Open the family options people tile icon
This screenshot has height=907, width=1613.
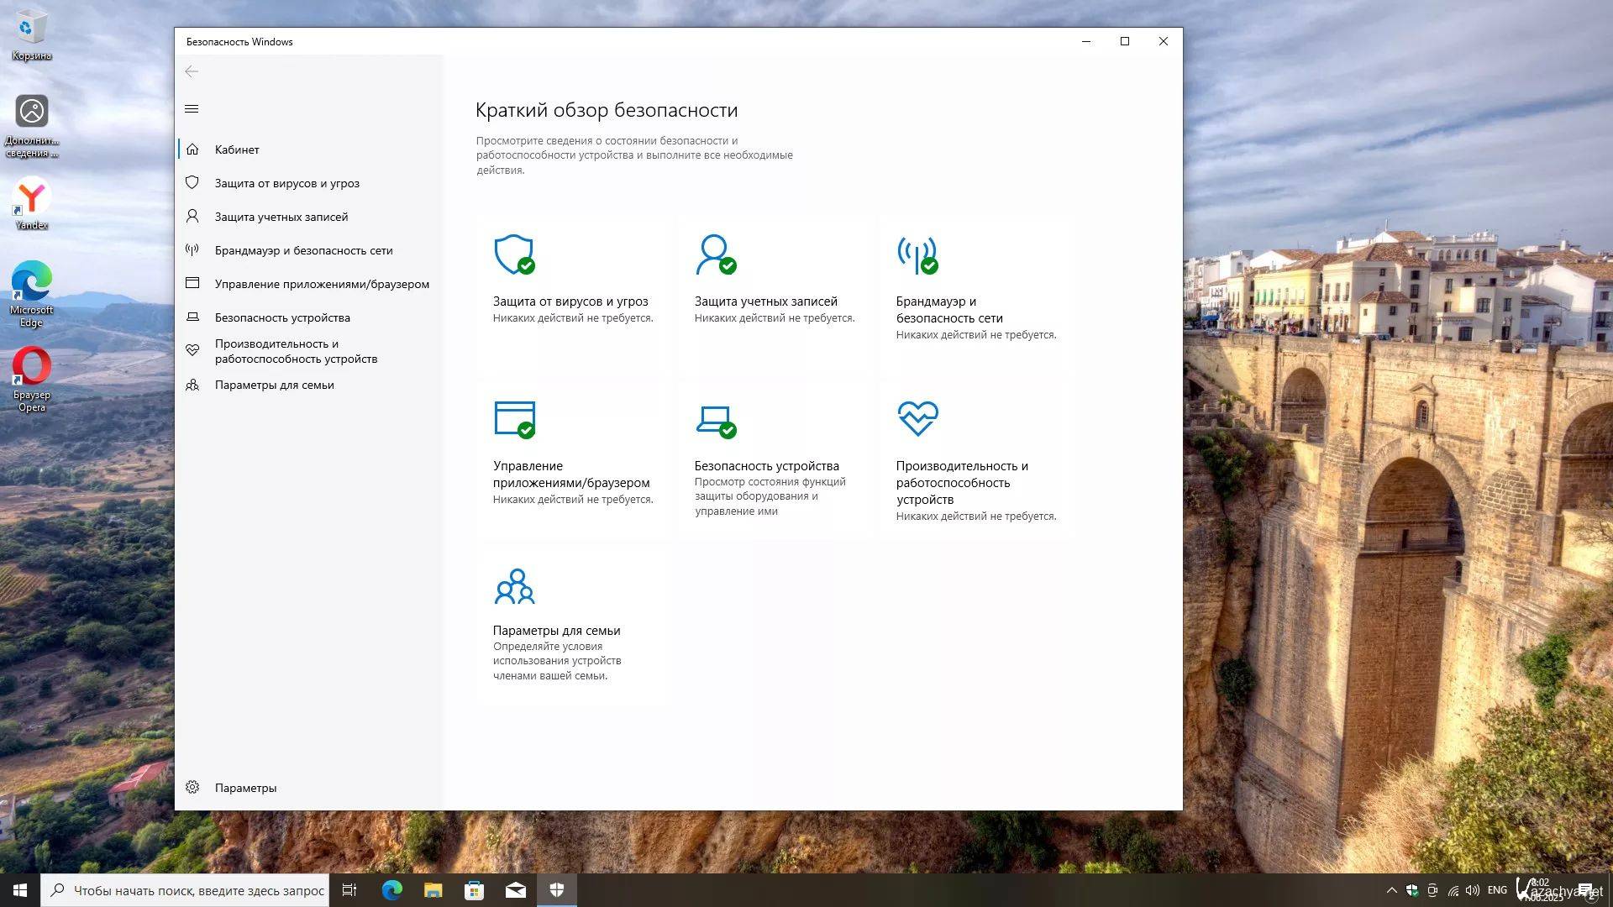tap(514, 587)
